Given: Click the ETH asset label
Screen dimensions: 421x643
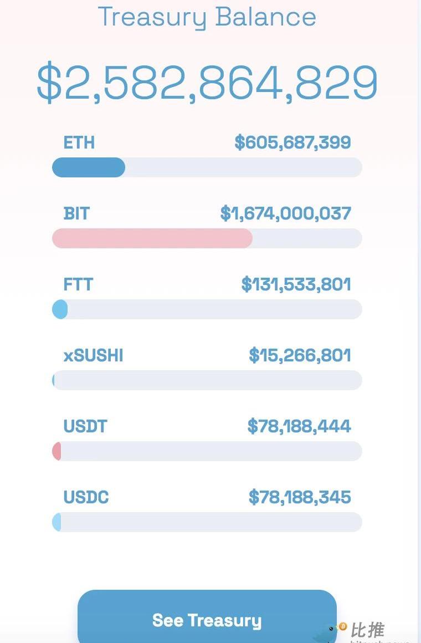Looking at the screenshot, I should pyautogui.click(x=79, y=142).
